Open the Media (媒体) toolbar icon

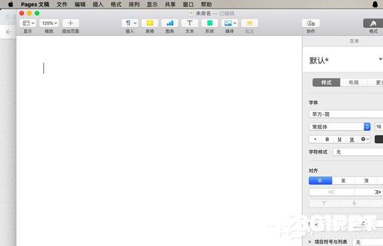pyautogui.click(x=230, y=23)
